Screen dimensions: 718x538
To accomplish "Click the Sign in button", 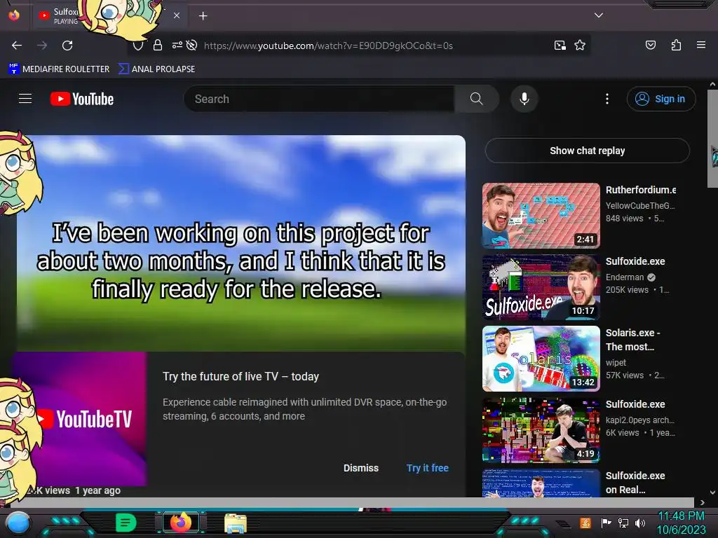I will point(661,99).
